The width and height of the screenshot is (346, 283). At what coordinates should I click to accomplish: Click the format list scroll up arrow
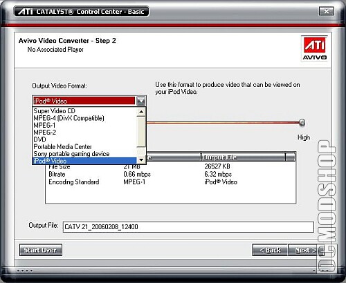click(141, 112)
